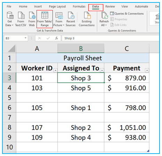Select the Shop 3 cell
Screen dimensions: 162x156
tap(81, 78)
